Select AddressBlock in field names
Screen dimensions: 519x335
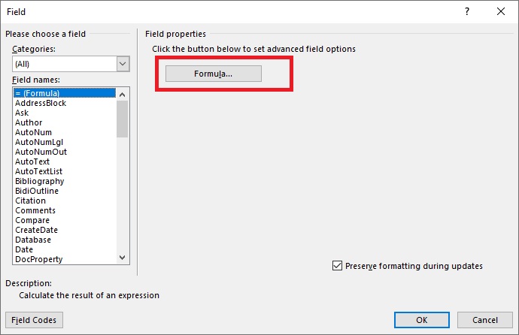(41, 103)
